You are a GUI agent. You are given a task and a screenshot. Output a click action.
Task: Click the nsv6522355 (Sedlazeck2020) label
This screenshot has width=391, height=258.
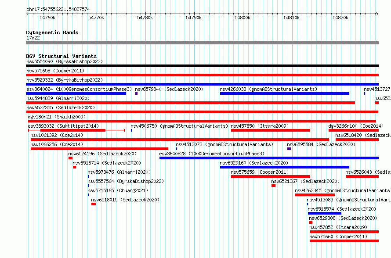tap(61, 107)
